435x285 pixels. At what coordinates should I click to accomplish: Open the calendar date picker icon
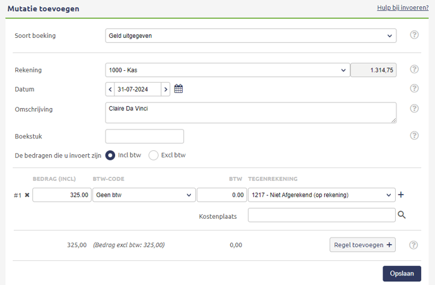pos(178,89)
